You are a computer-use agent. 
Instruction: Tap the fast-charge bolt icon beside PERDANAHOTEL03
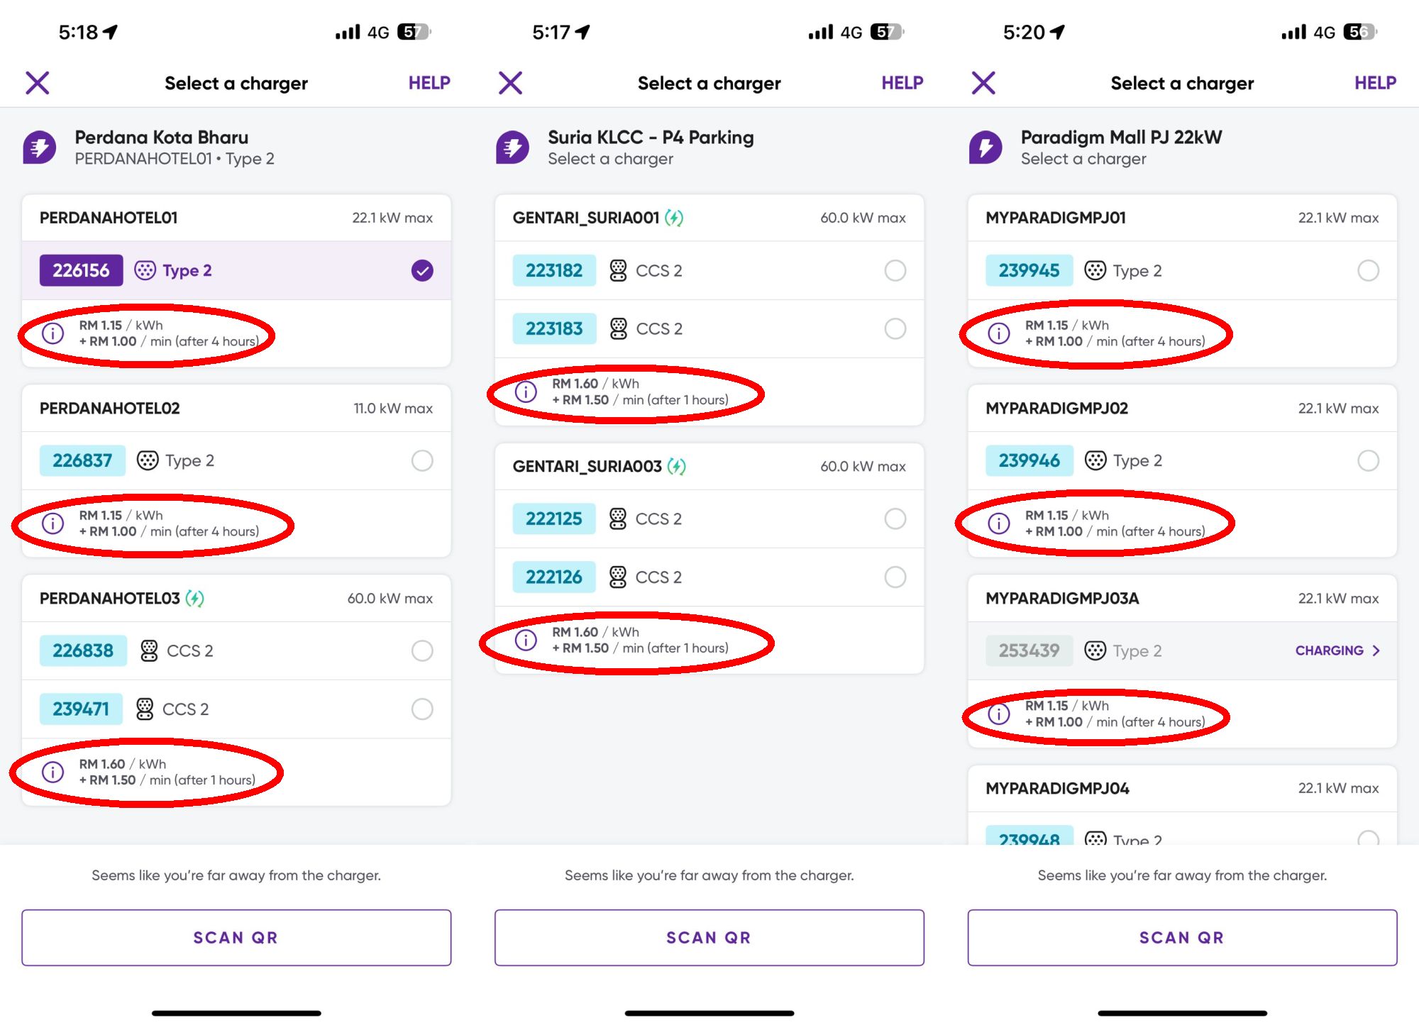195,599
